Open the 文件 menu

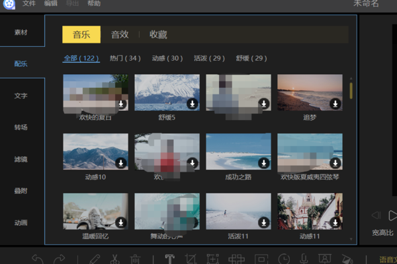(x=29, y=4)
